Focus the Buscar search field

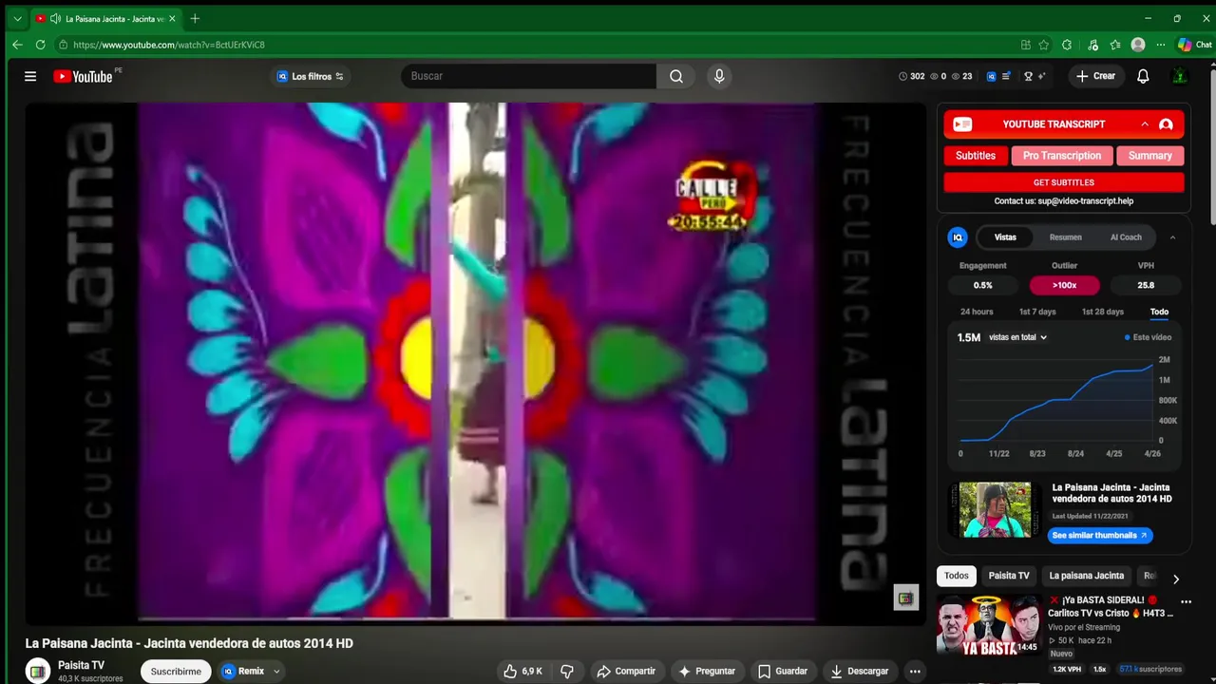tap(528, 76)
